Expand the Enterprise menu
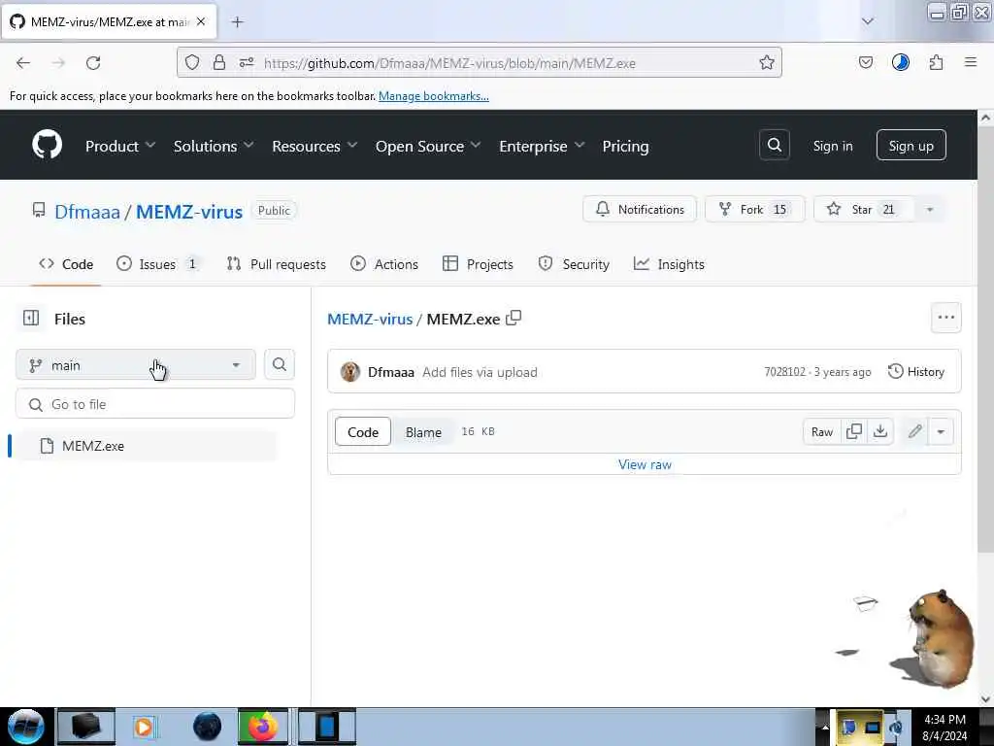The image size is (994, 746). (542, 146)
